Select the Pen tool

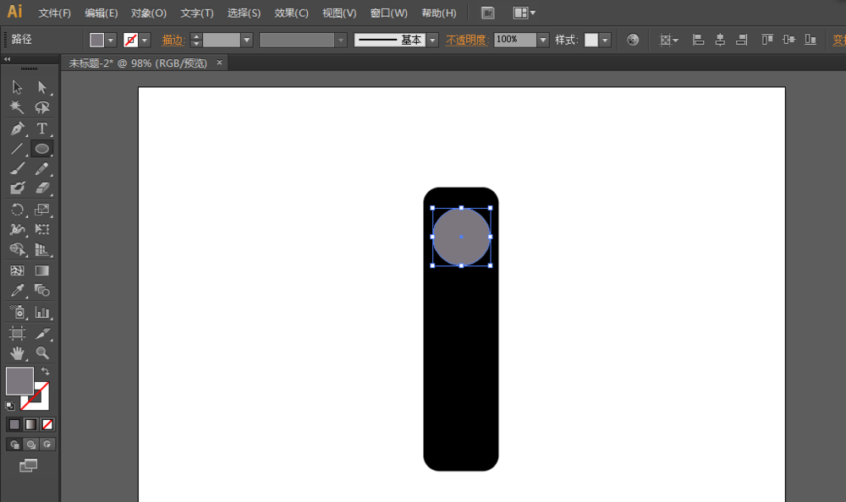point(17,128)
